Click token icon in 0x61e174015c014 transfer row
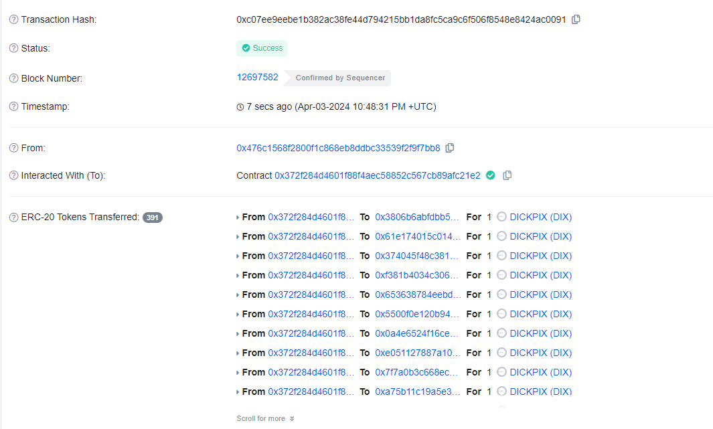 (501, 236)
